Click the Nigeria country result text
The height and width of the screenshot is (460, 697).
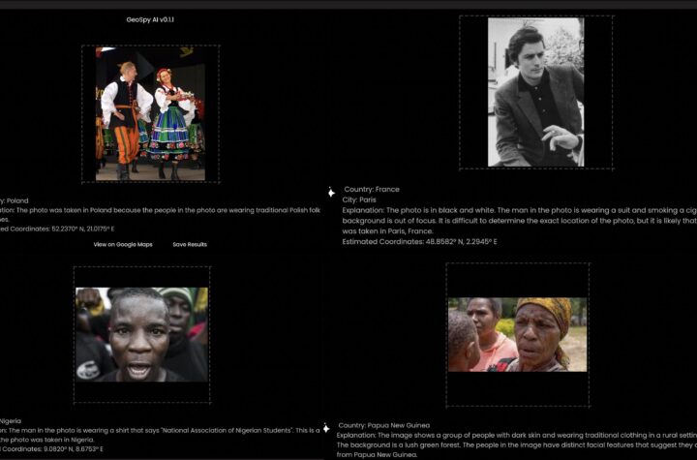pos(12,421)
